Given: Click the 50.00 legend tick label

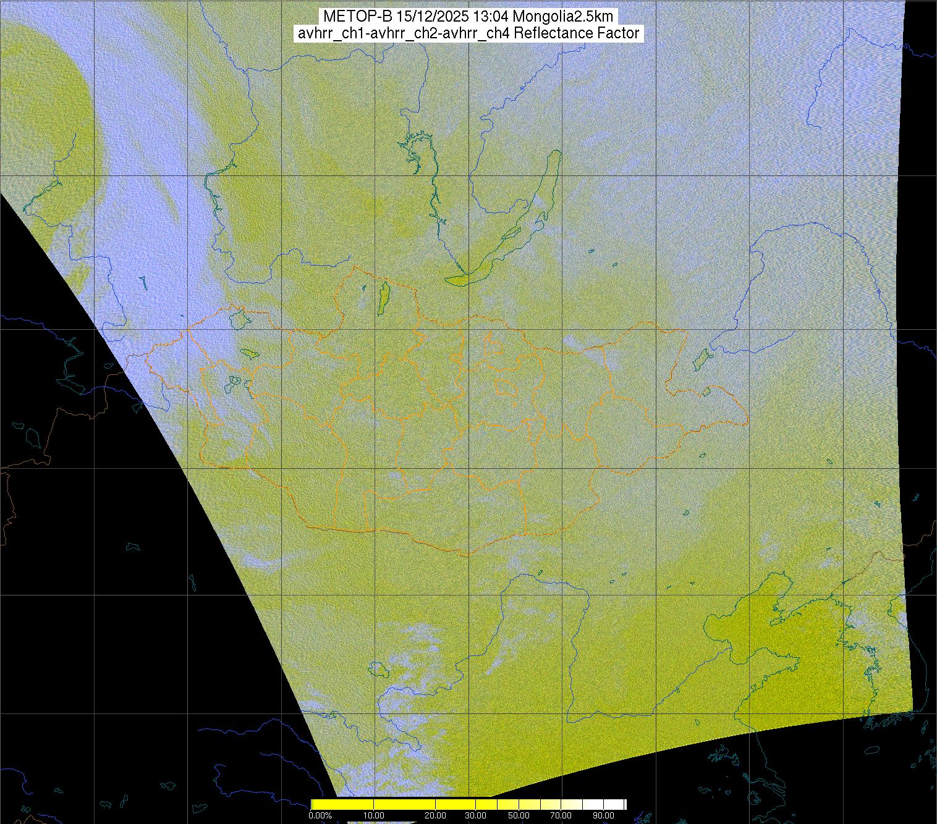Looking at the screenshot, I should pos(519,816).
